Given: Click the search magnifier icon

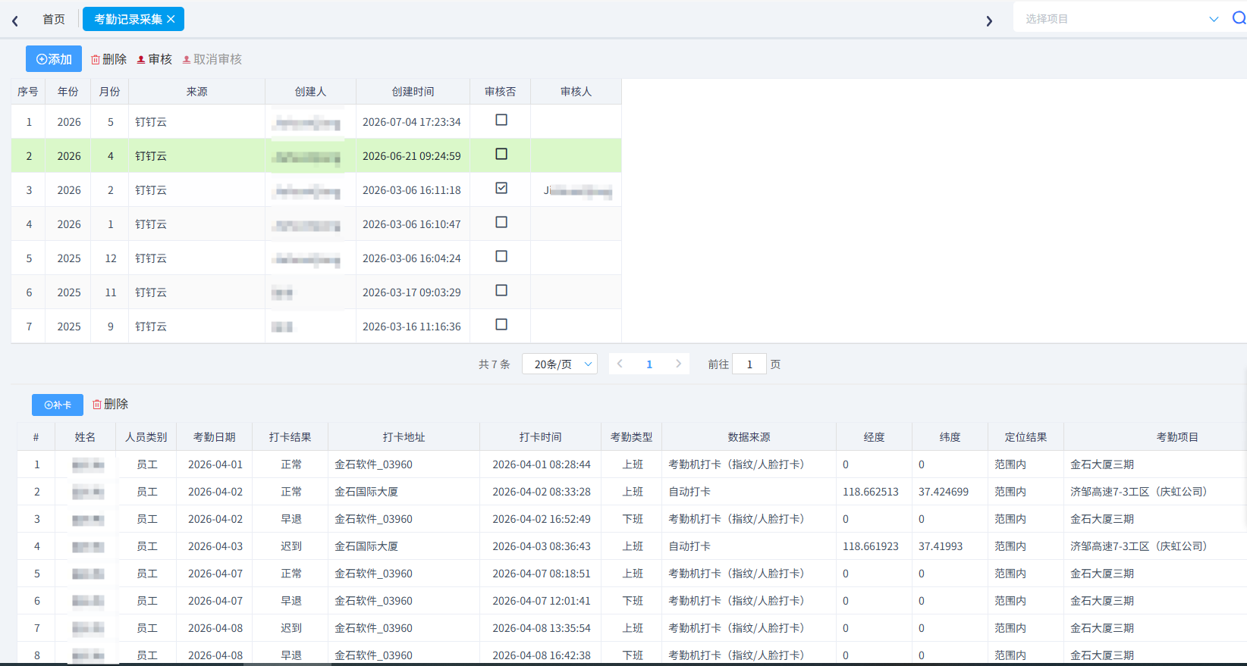Looking at the screenshot, I should pos(1239,18).
